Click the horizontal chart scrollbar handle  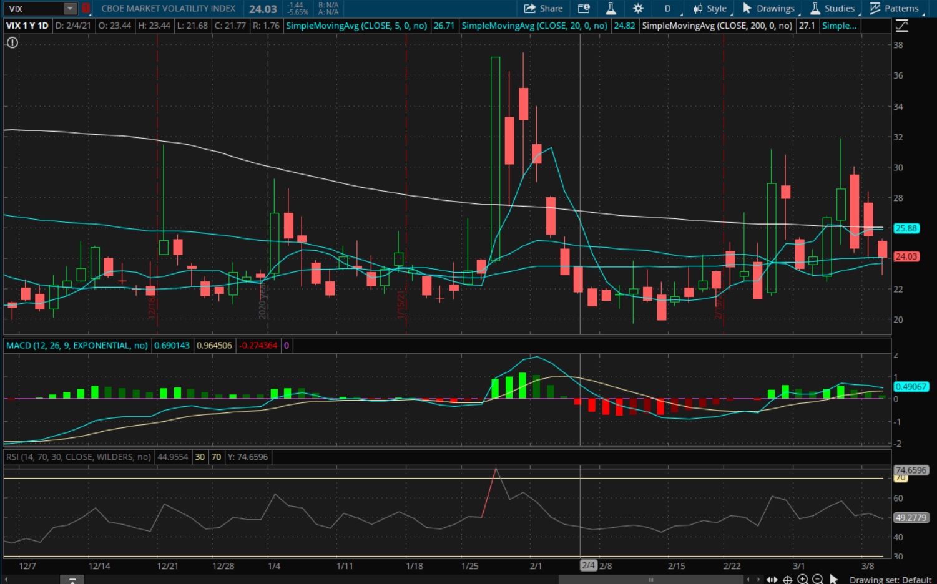[651, 580]
